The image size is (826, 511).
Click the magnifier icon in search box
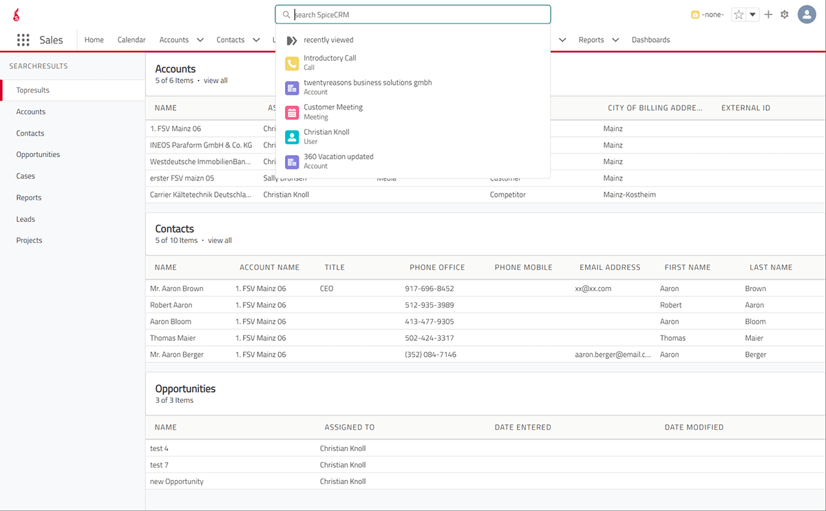click(286, 14)
